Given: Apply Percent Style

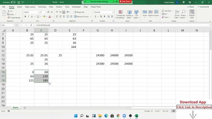Looking at the screenshot, I should coord(101,17).
